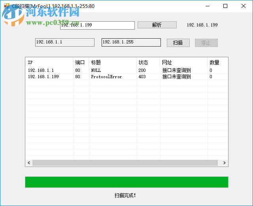Sort by the 状态 column header
The image size is (253, 206).
pos(148,62)
